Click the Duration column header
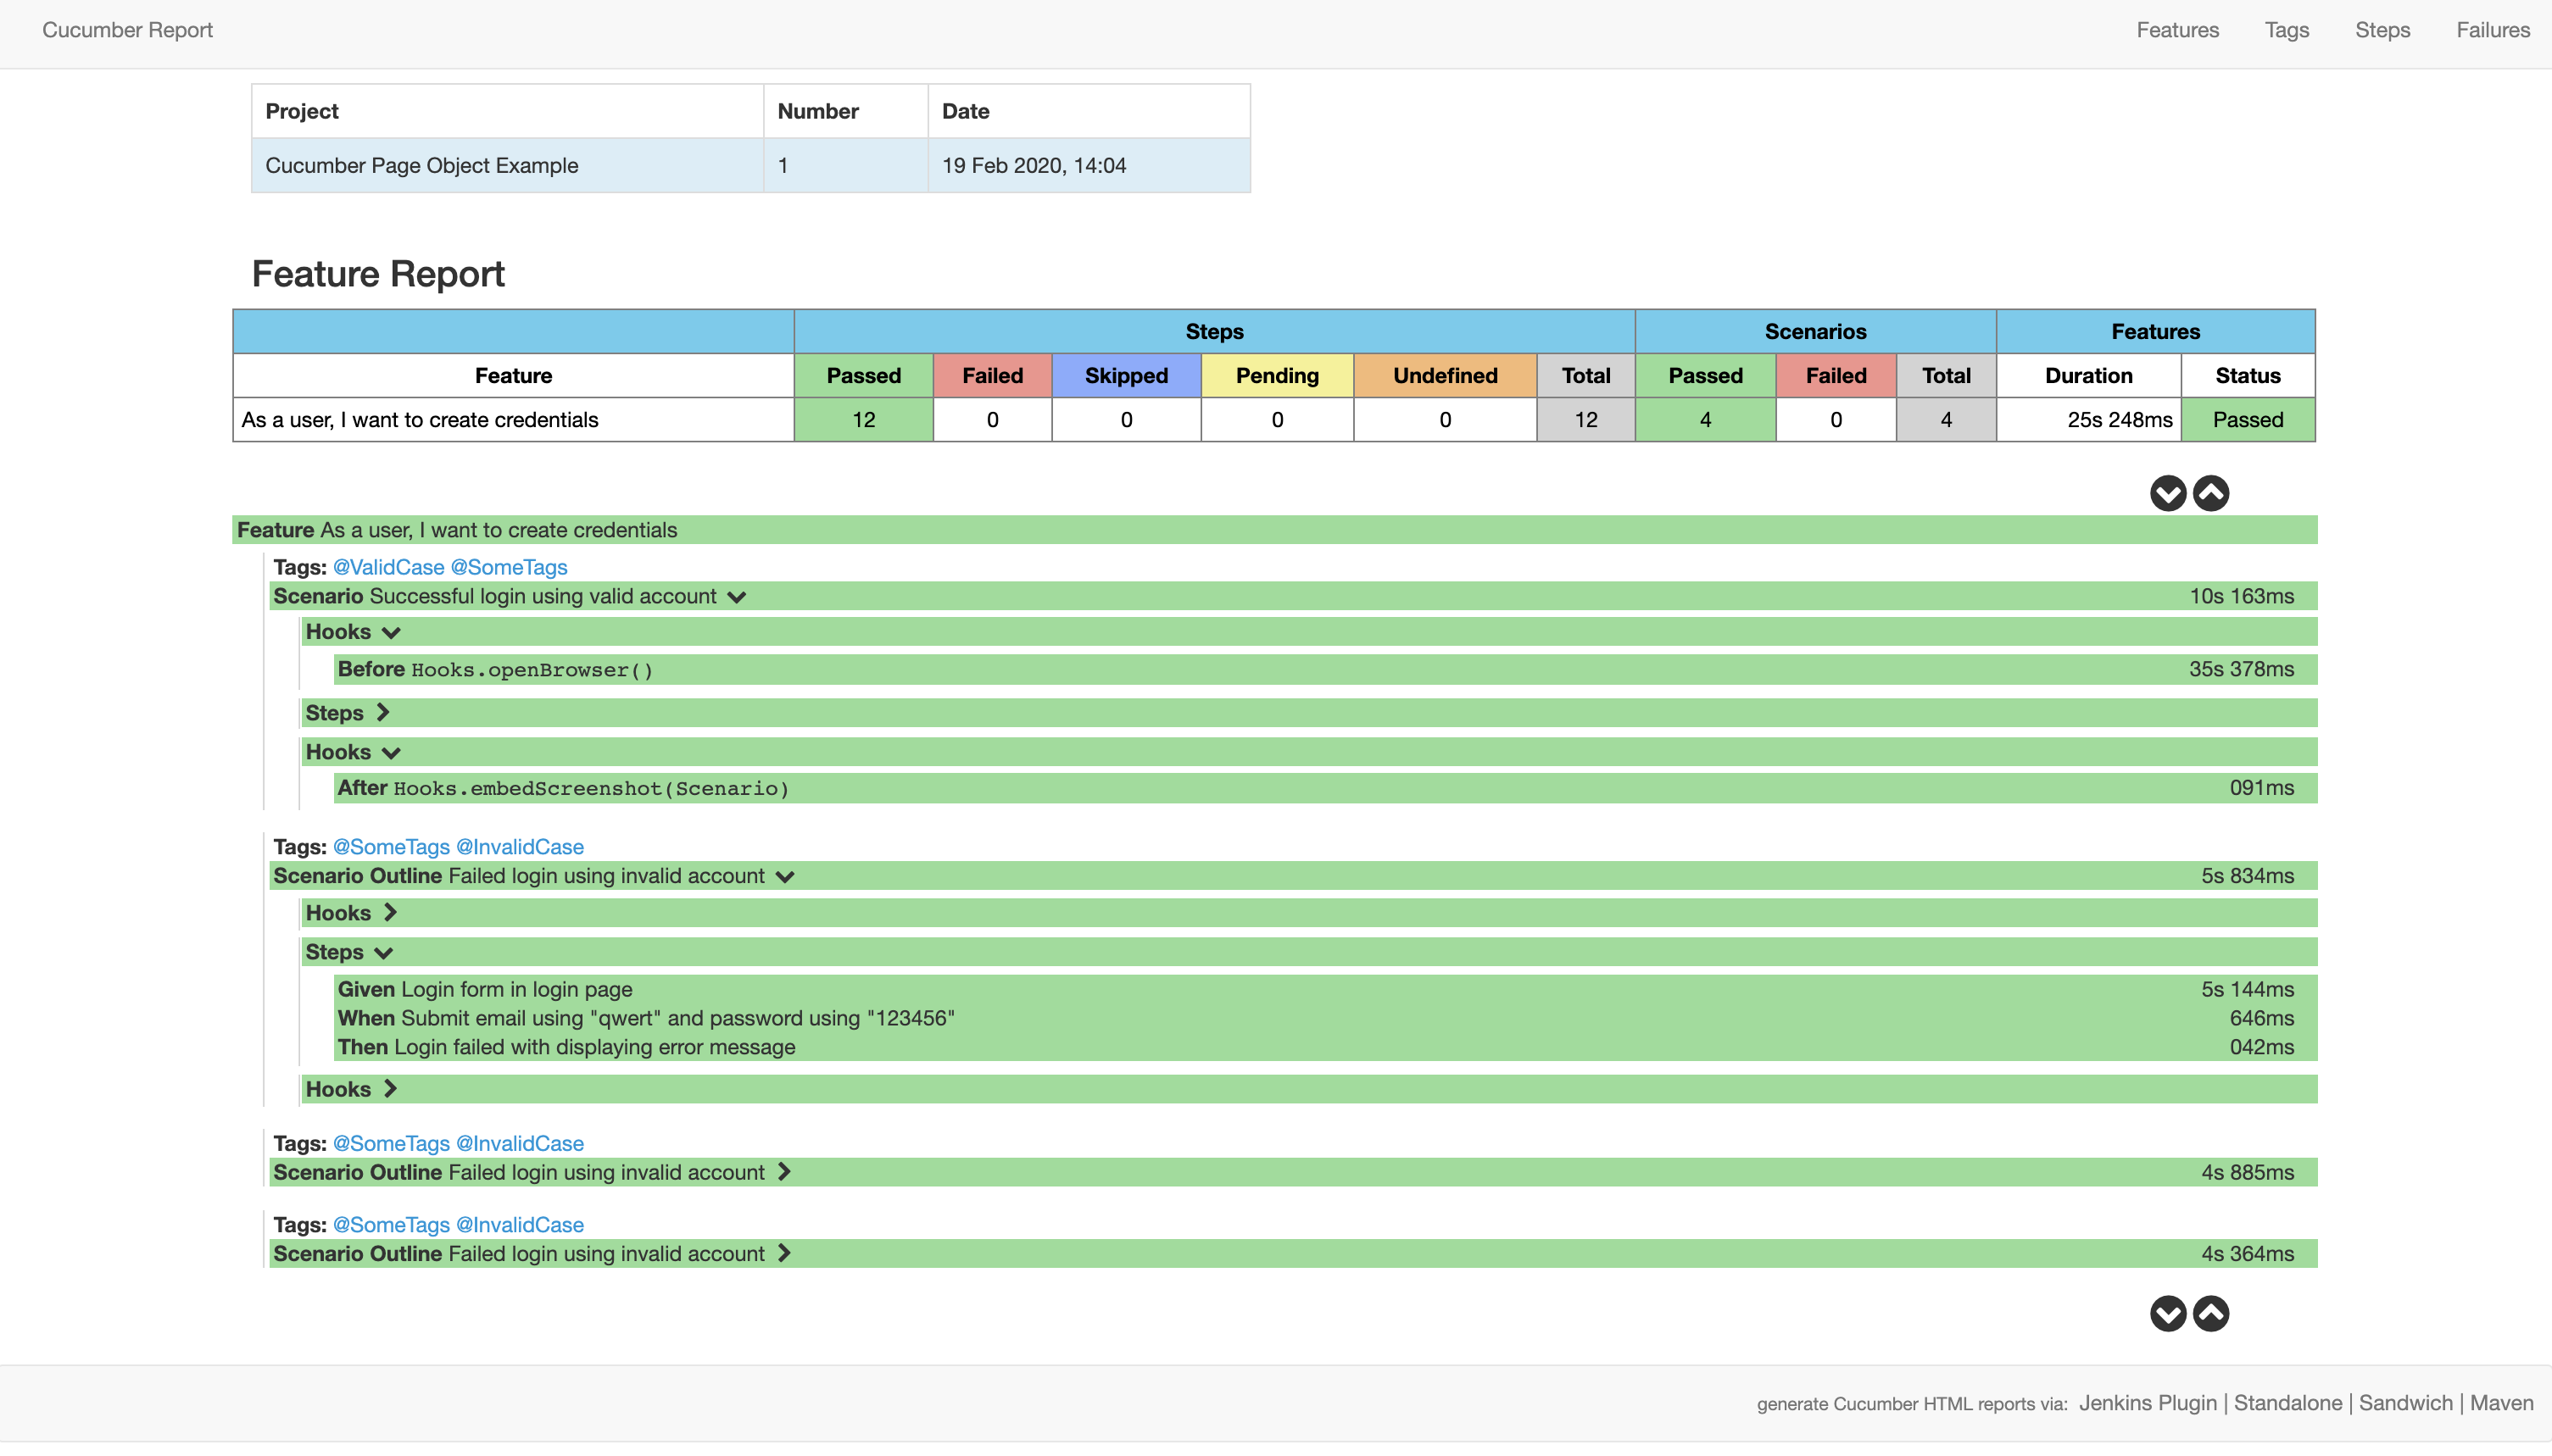 [2088, 376]
